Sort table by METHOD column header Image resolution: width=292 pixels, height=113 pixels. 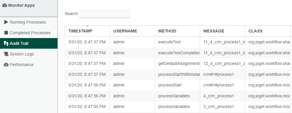pyautogui.click(x=167, y=31)
